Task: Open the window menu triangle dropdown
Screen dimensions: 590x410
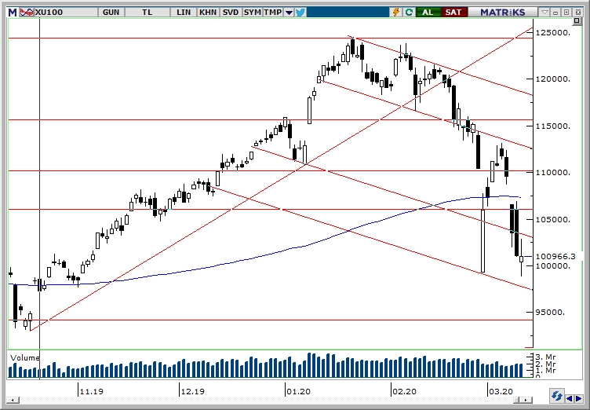Action: coord(544,13)
